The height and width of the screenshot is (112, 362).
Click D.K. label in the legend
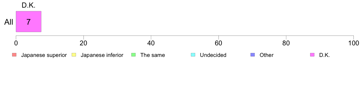[x=325, y=55]
